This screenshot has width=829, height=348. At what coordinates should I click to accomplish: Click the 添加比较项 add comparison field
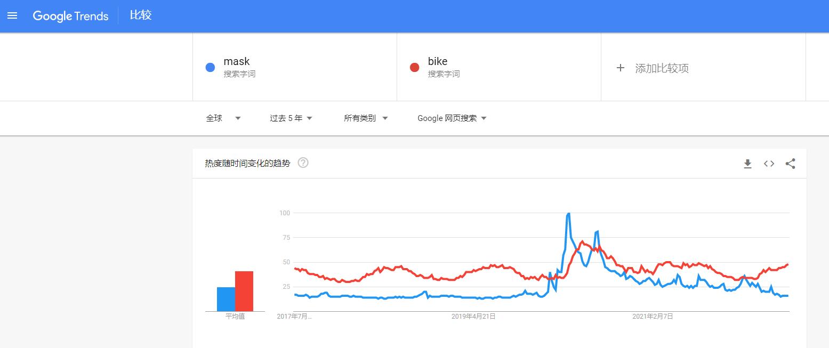click(662, 68)
